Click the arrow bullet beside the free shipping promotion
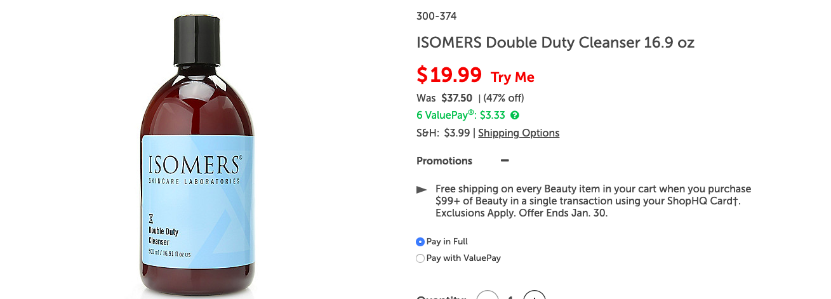Screen dimensions: 831x299 pyautogui.click(x=422, y=190)
